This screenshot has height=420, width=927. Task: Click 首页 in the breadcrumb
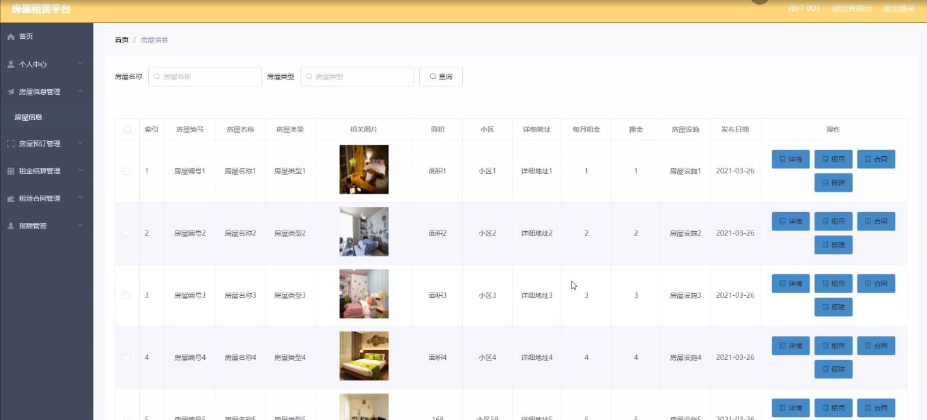click(x=122, y=40)
